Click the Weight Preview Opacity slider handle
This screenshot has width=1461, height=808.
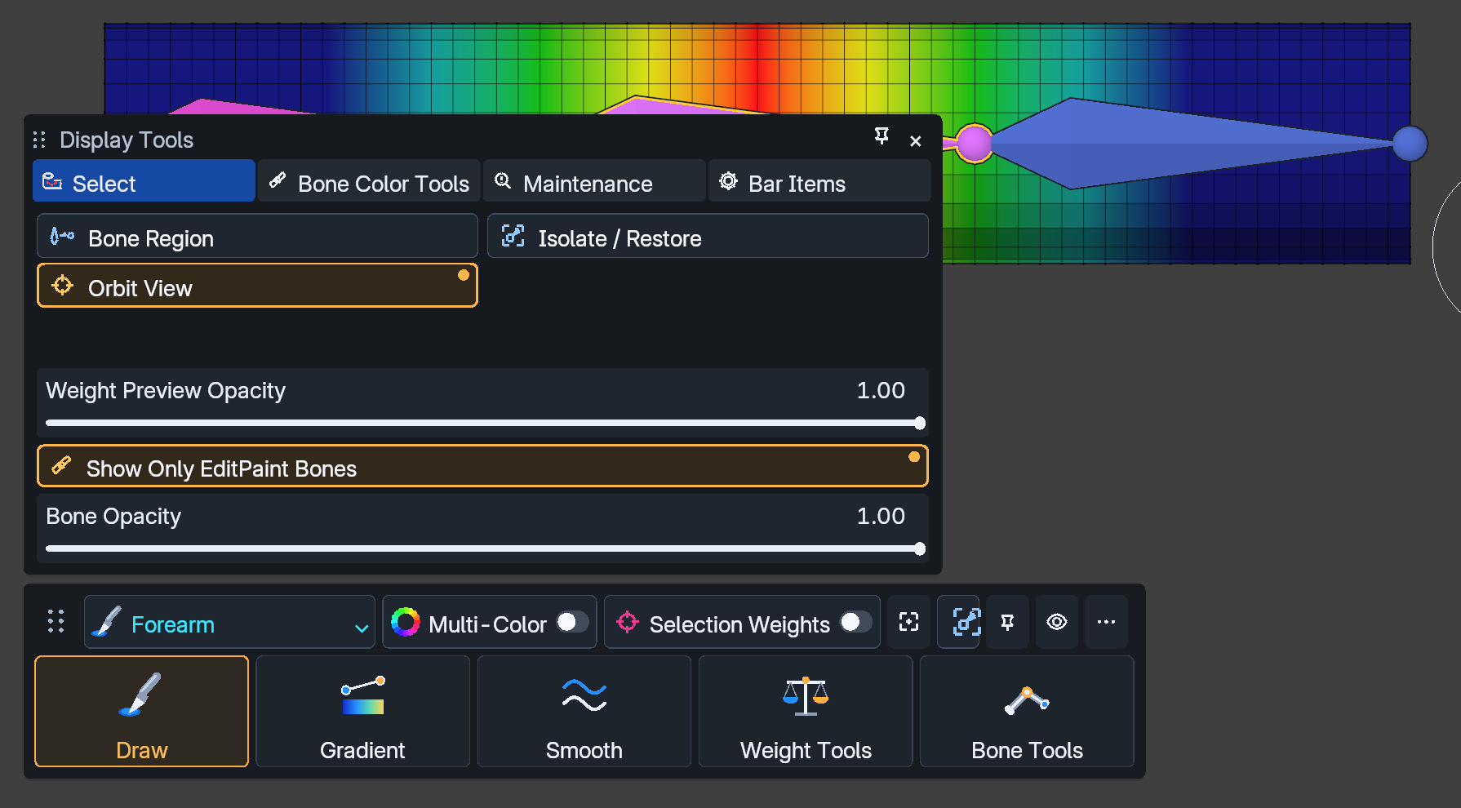[x=920, y=423]
